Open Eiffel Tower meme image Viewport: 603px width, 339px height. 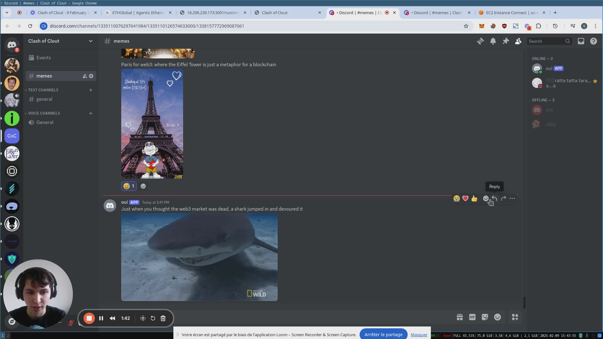point(152,124)
